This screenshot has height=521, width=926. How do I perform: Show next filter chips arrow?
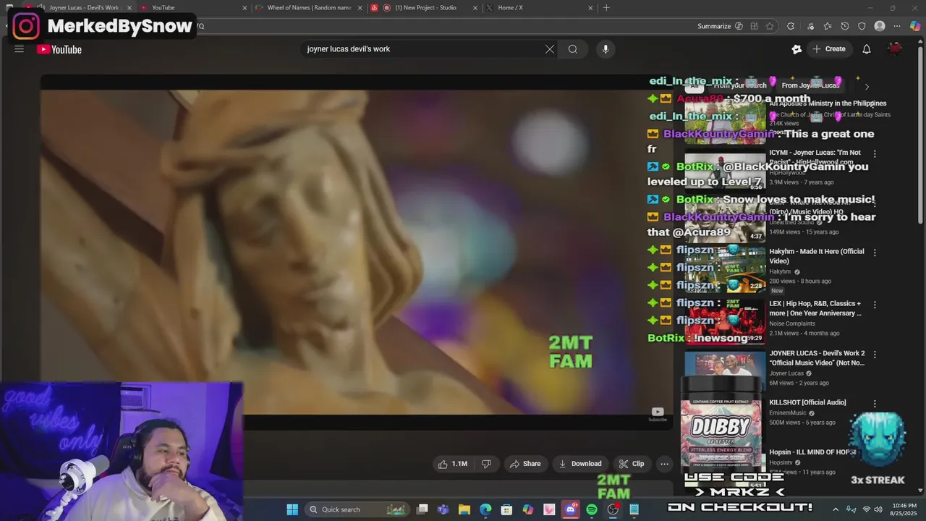point(867,86)
